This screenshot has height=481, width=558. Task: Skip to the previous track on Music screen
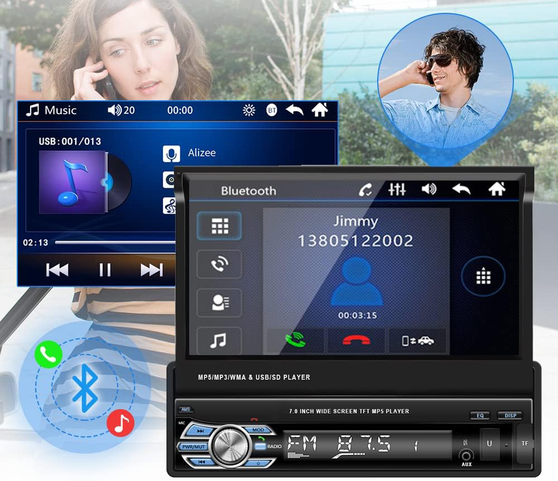coord(57,270)
